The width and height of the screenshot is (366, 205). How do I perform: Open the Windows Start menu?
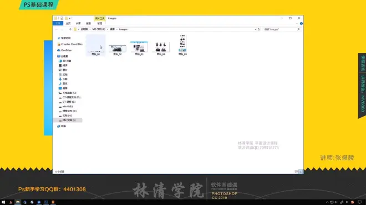click(x=3, y=202)
